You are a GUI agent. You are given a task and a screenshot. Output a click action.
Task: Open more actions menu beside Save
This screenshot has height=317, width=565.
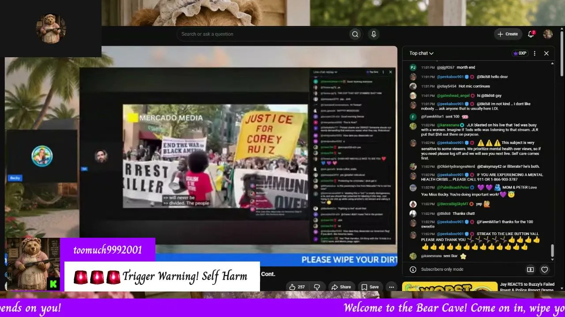click(x=391, y=287)
